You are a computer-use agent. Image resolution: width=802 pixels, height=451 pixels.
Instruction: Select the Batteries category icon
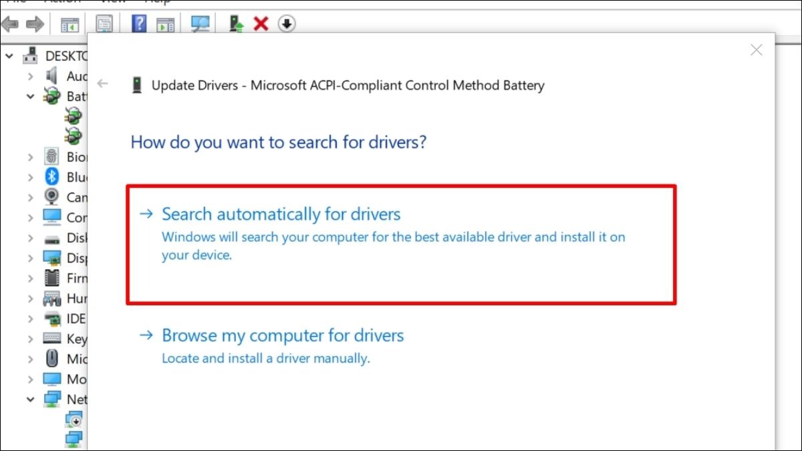[51, 96]
